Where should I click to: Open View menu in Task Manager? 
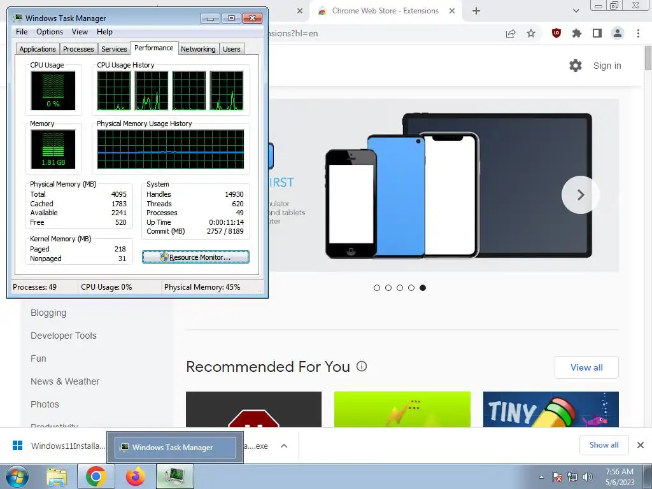pos(80,32)
